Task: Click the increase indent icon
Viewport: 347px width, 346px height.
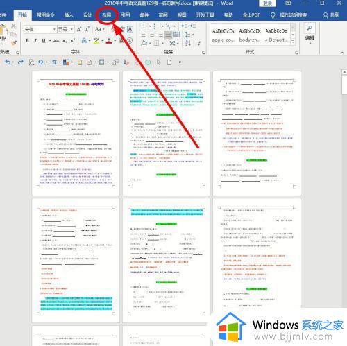Action: (192, 26)
